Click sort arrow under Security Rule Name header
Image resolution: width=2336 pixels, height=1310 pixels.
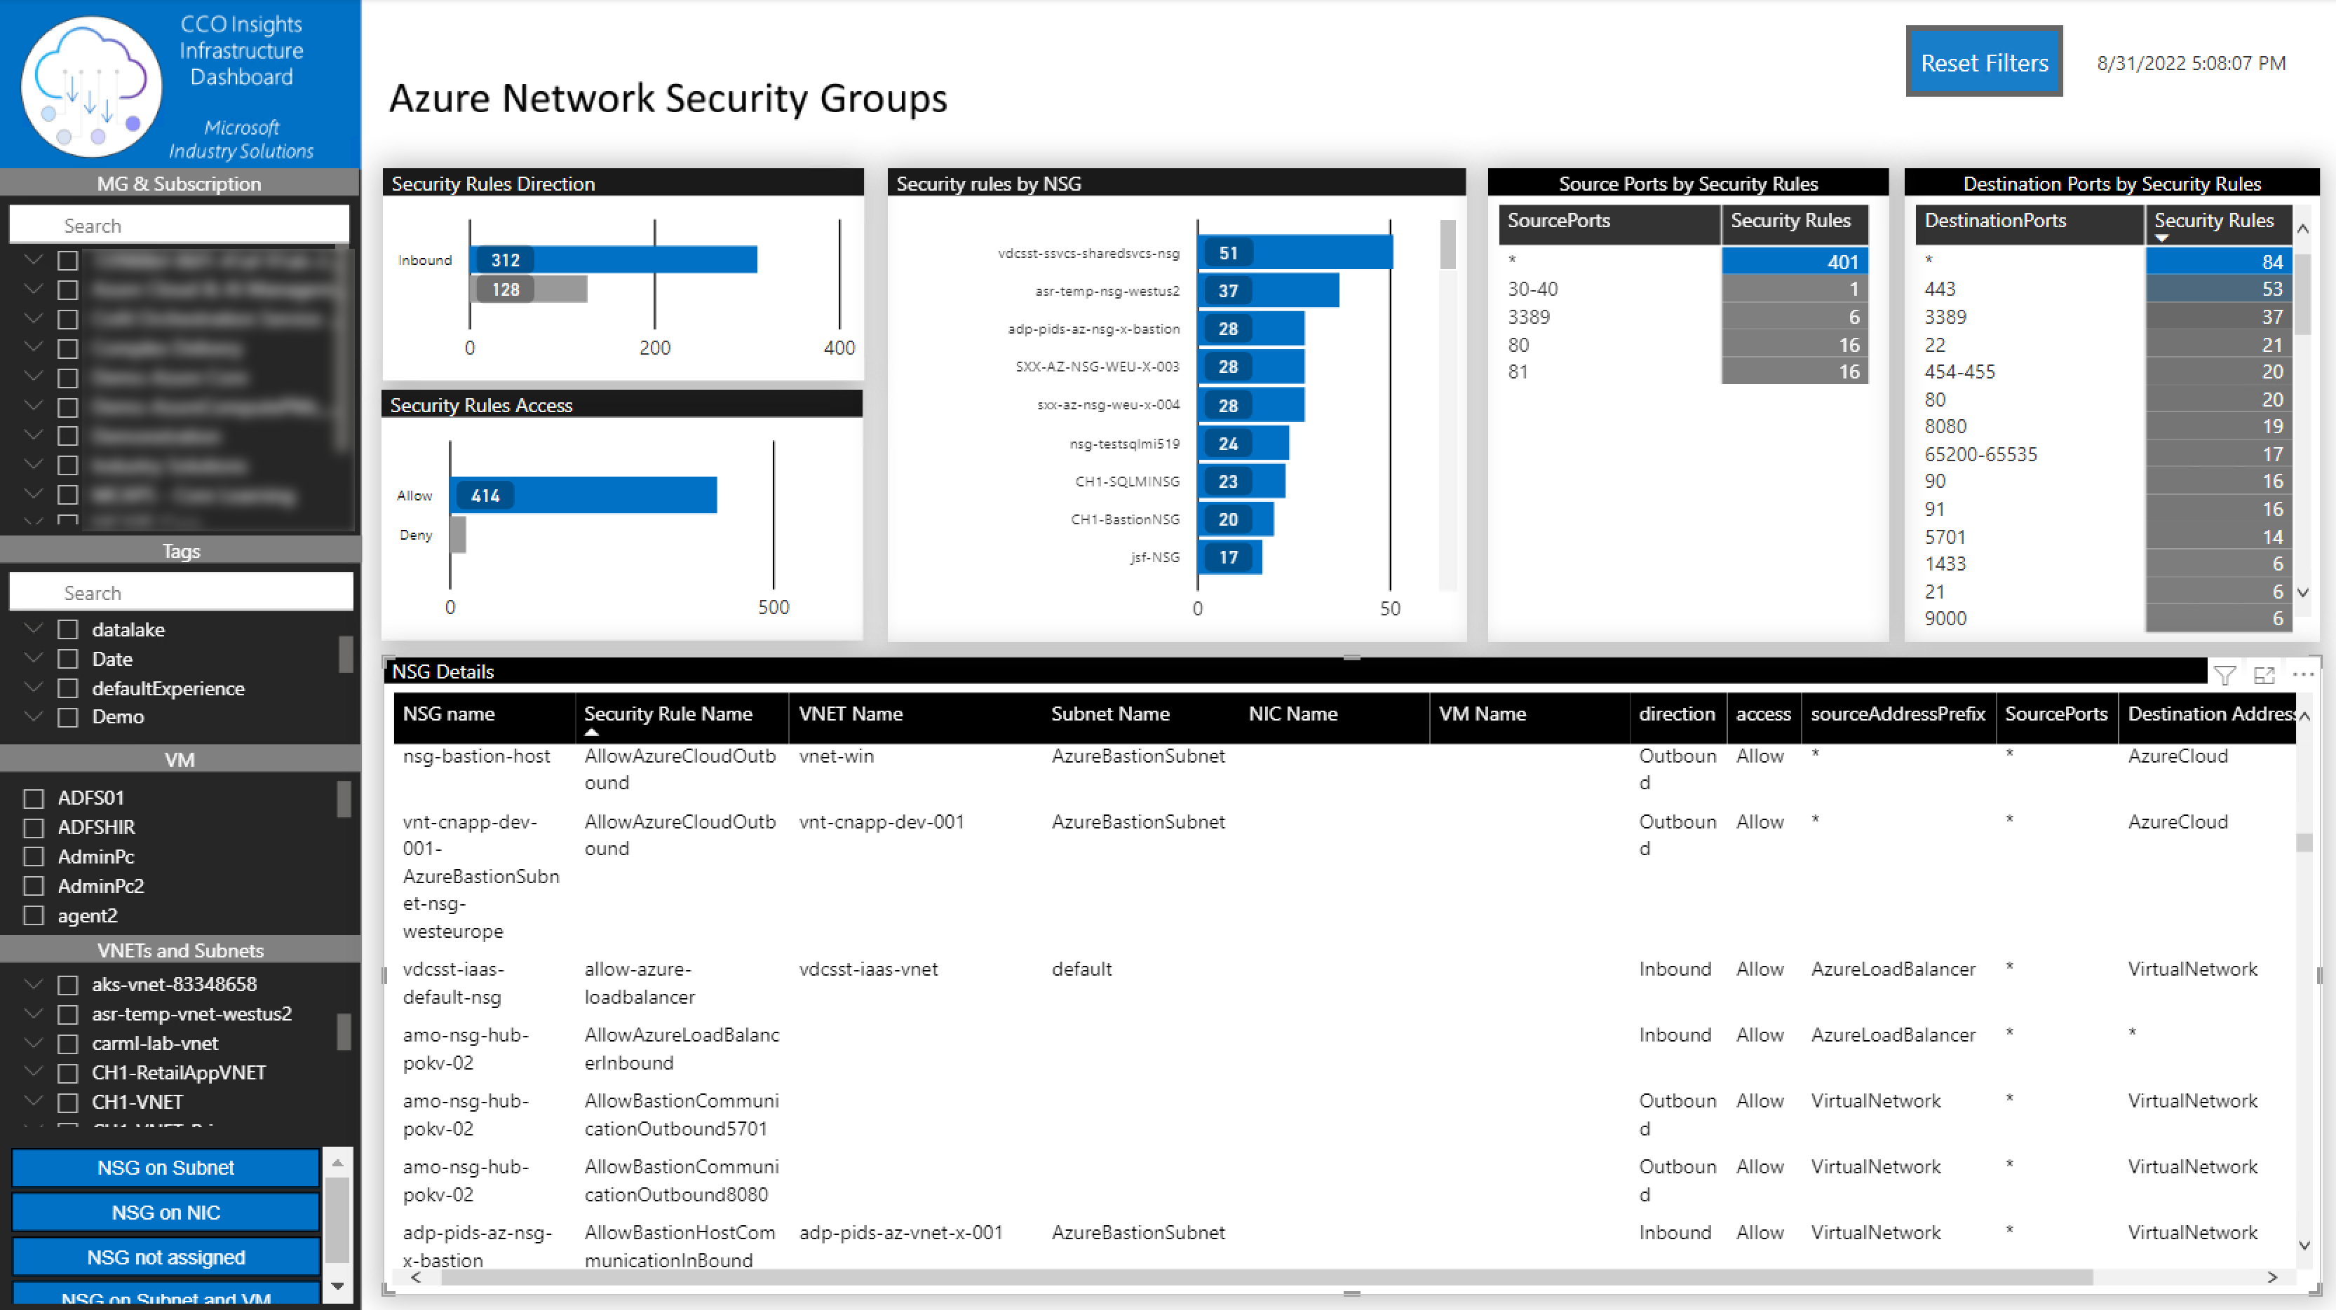(x=591, y=732)
